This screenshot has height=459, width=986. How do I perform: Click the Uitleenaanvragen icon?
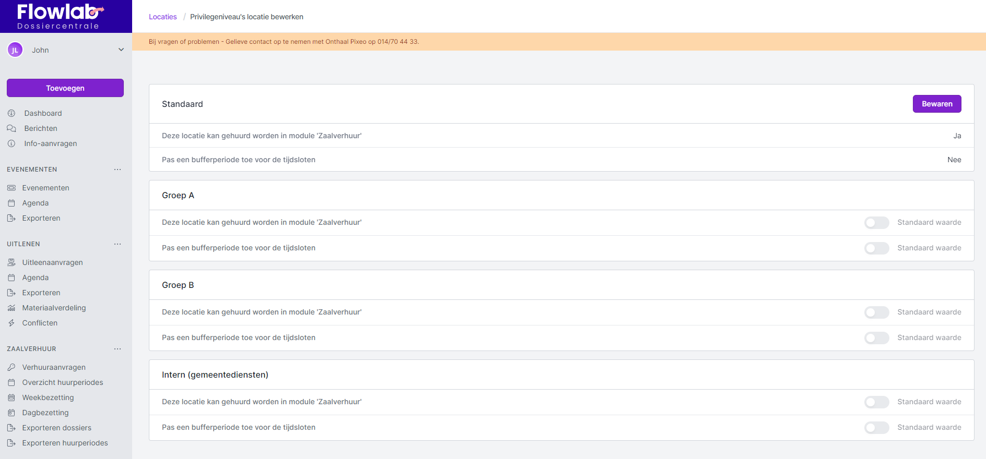pos(11,262)
